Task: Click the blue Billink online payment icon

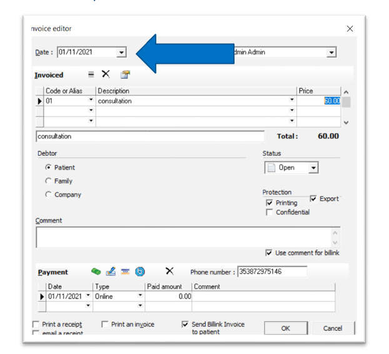Action: [x=140, y=271]
